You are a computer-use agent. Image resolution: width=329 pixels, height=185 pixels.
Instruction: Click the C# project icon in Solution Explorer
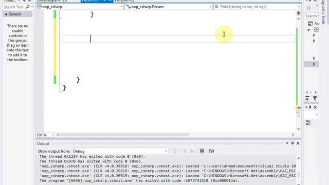point(316,30)
